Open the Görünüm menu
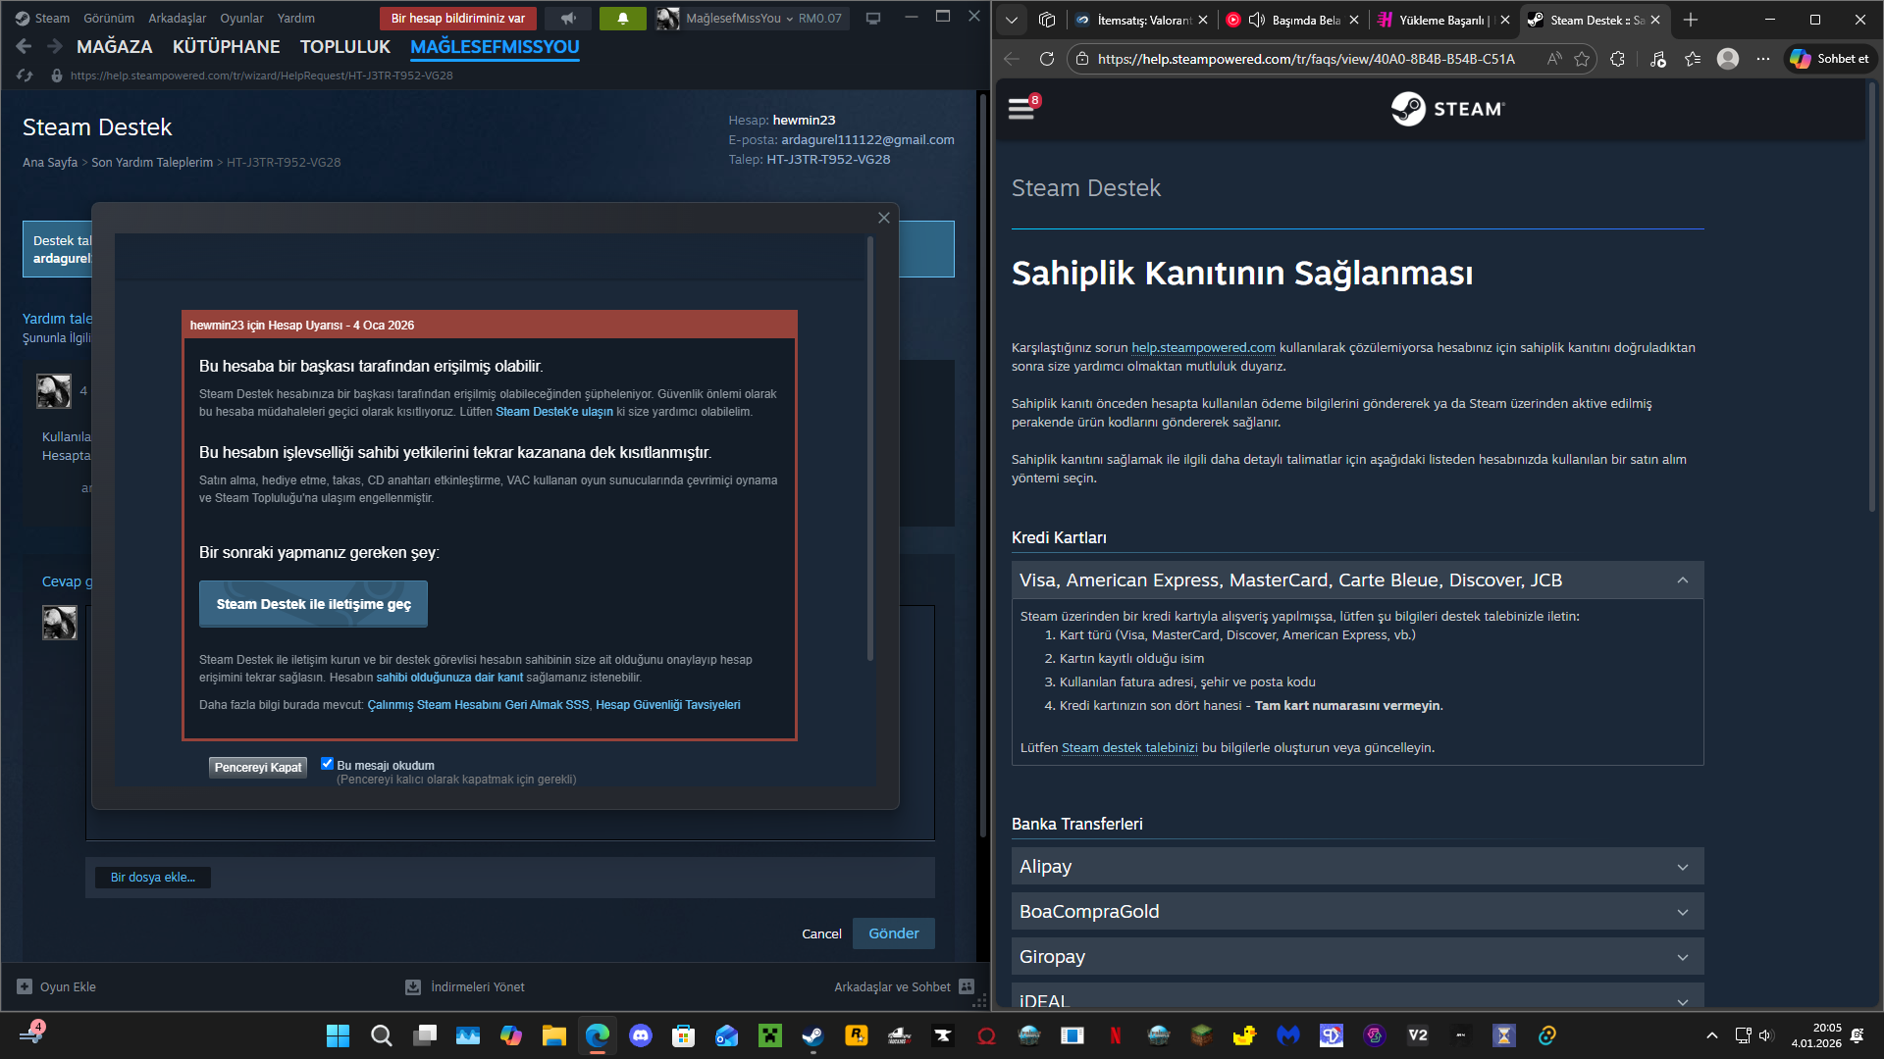This screenshot has height=1059, width=1884. point(109,19)
